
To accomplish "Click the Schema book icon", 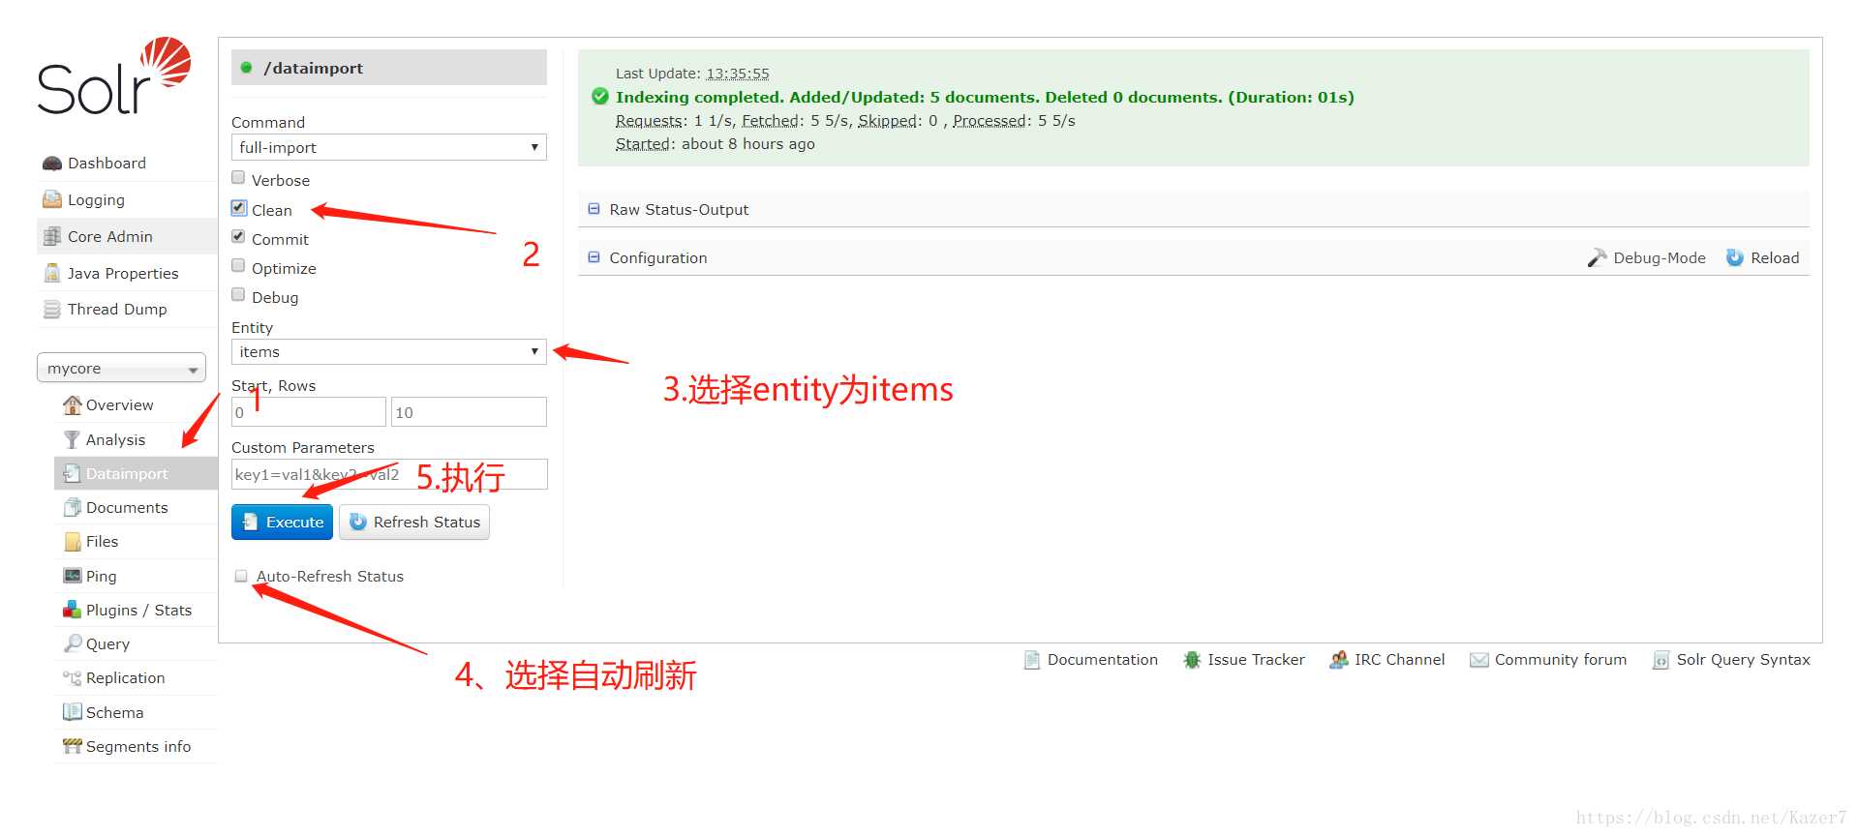I will click(x=72, y=712).
